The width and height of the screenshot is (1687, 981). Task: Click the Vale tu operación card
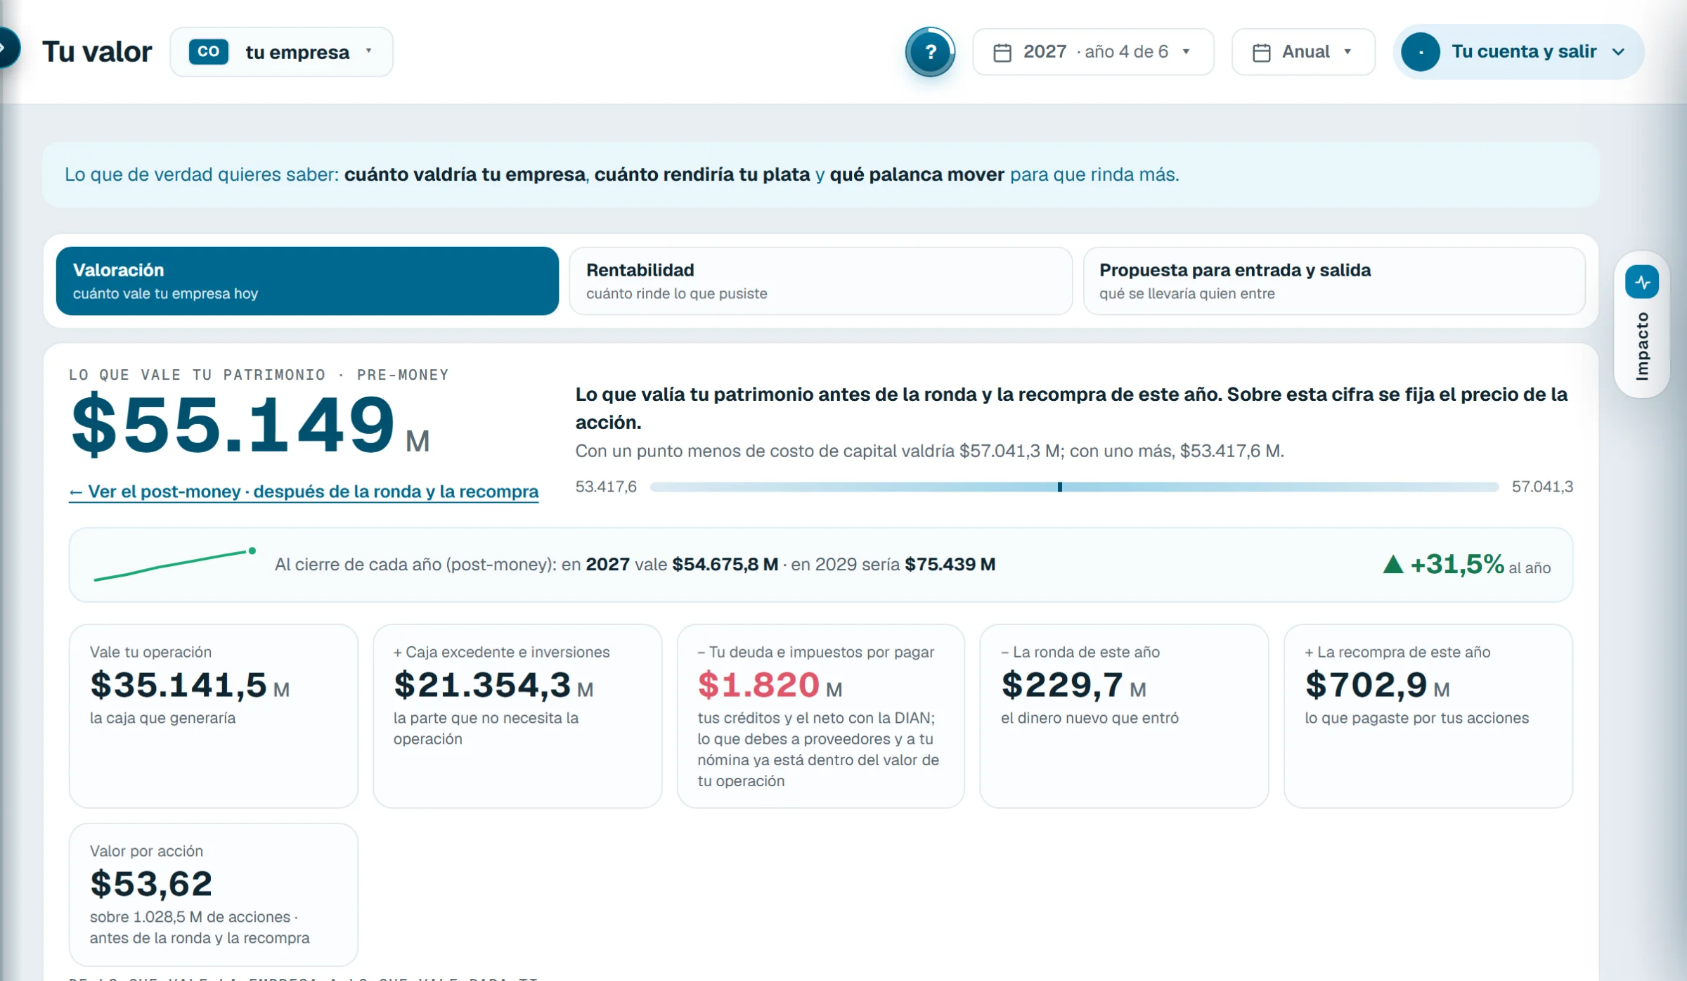click(214, 716)
